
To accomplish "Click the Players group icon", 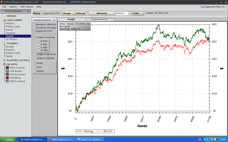I will (4, 60).
